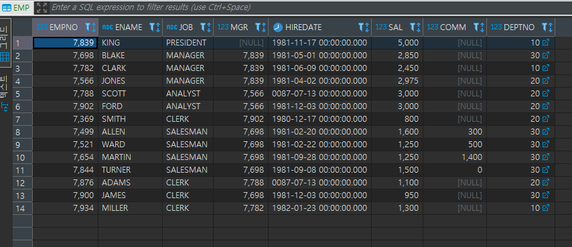Screen dimensions: 572x247
Task: Select hire date 1981-05-01 cell
Action: point(320,56)
